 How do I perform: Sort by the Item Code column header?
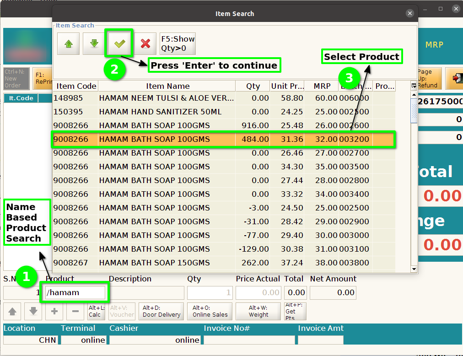(x=76, y=86)
